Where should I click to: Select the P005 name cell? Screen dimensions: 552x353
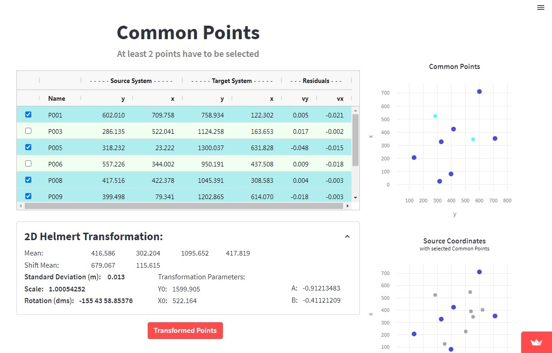coord(55,148)
